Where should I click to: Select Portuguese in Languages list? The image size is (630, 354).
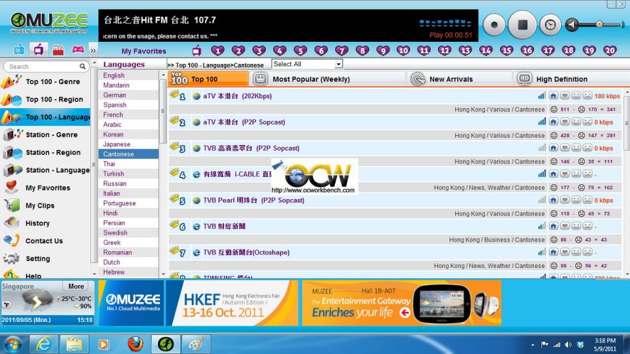129,203
